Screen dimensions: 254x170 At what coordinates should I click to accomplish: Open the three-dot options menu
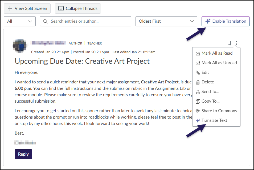[x=237, y=43]
